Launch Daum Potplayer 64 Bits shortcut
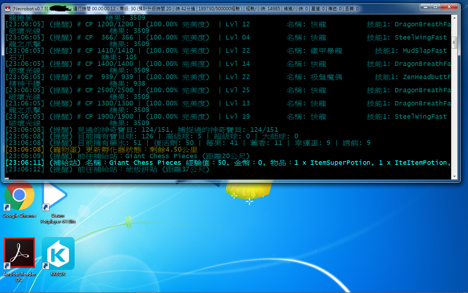This screenshot has height=293, width=468. point(58,203)
